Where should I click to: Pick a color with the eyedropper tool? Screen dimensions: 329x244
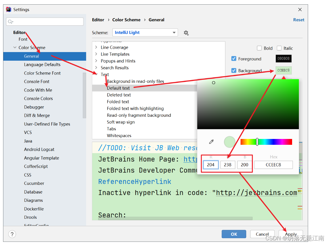211,142
